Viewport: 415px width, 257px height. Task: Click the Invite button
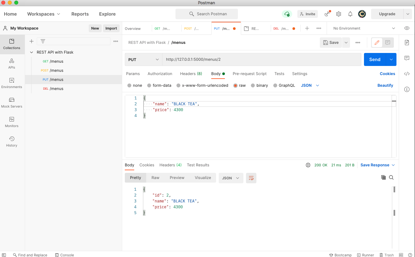(x=307, y=14)
